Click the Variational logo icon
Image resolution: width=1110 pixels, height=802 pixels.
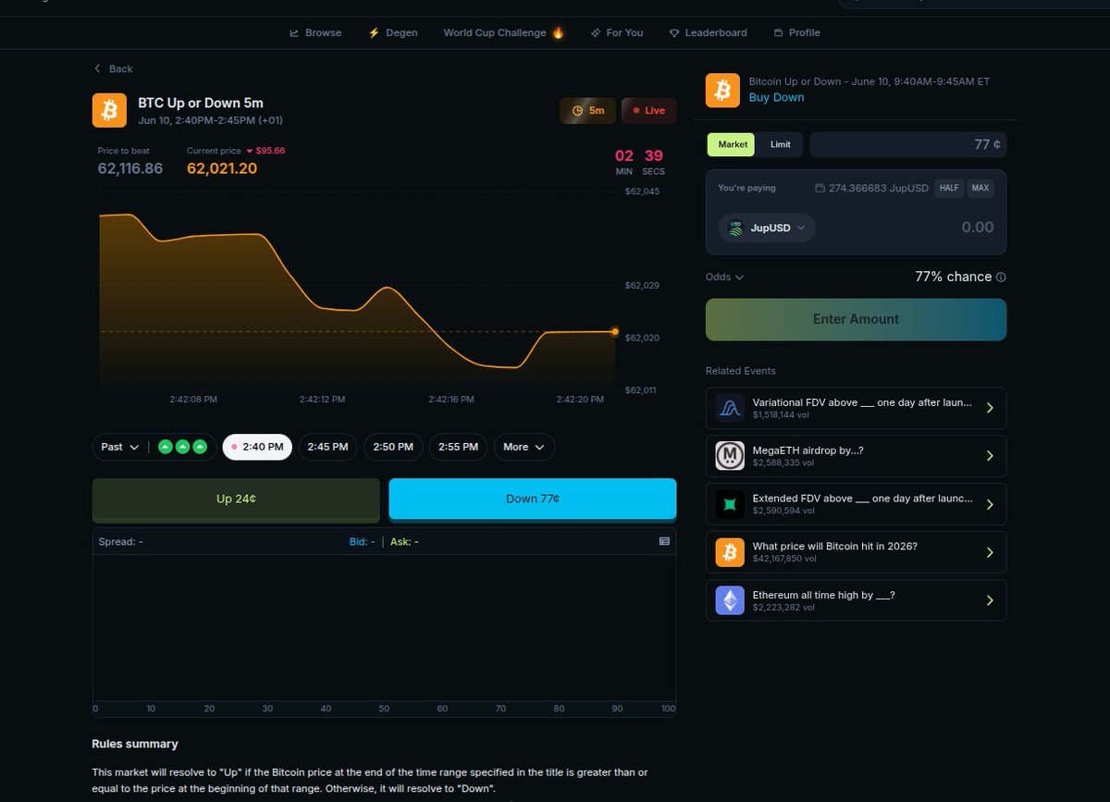pyautogui.click(x=730, y=408)
